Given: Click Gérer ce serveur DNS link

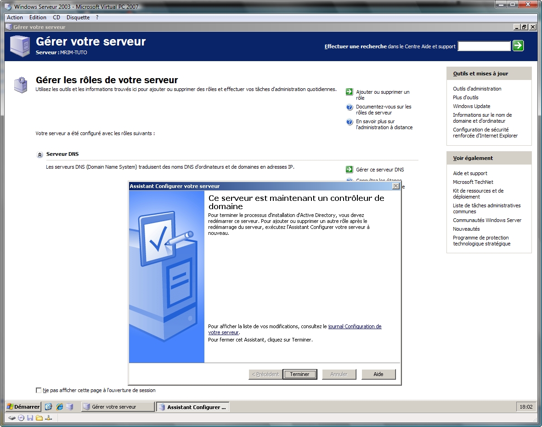Looking at the screenshot, I should point(380,170).
